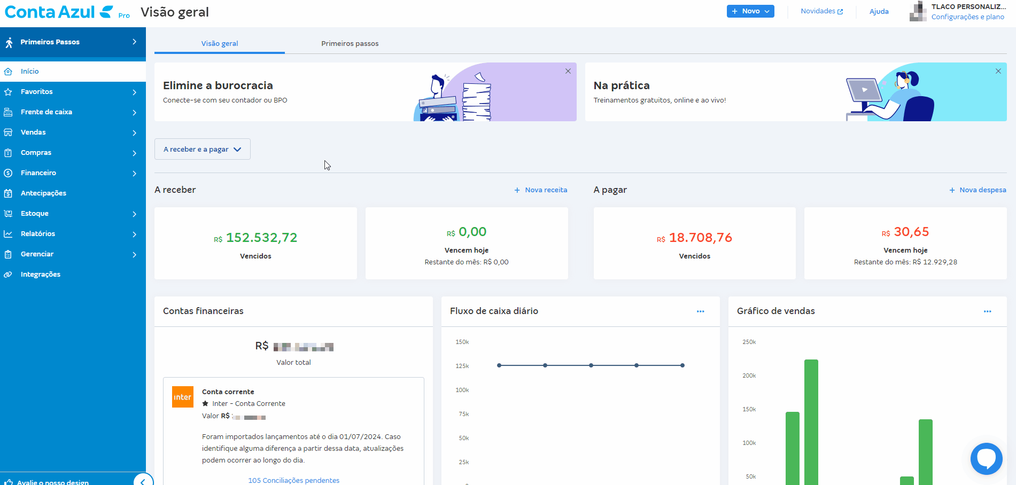Open the A receber Vencem hoje R$ 0,00 card
The image size is (1016, 485).
click(x=467, y=243)
